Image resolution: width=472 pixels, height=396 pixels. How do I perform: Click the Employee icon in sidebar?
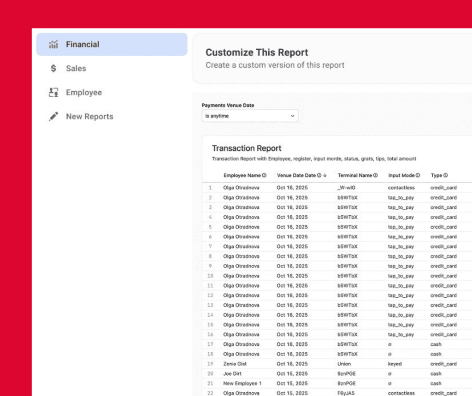point(53,93)
